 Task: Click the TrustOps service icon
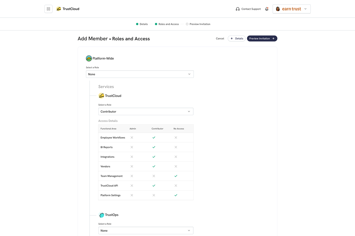click(x=102, y=215)
